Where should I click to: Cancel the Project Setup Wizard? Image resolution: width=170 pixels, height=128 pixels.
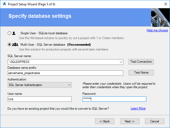tap(155, 121)
